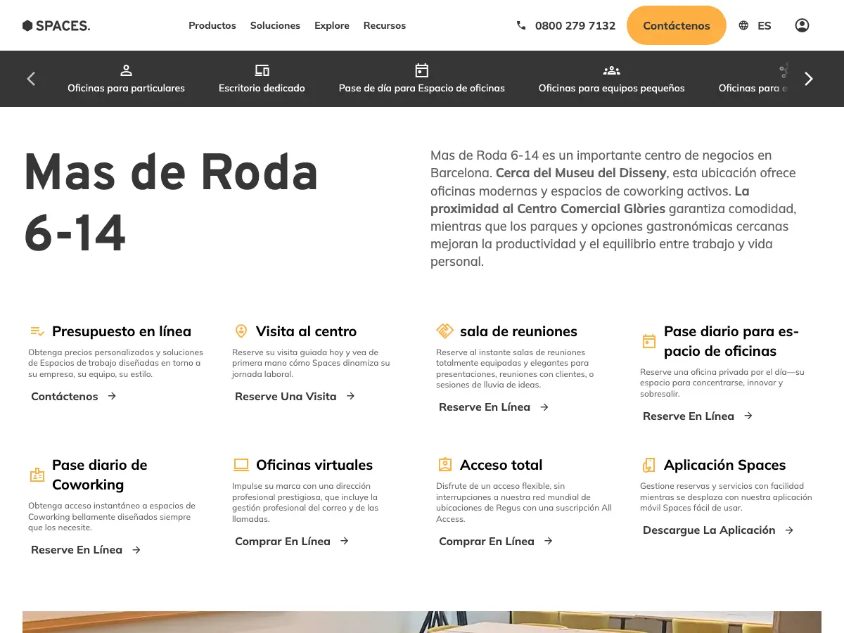Click arrow beside Coworking Reserve En Línea
The height and width of the screenshot is (633, 844).
pyautogui.click(x=136, y=550)
